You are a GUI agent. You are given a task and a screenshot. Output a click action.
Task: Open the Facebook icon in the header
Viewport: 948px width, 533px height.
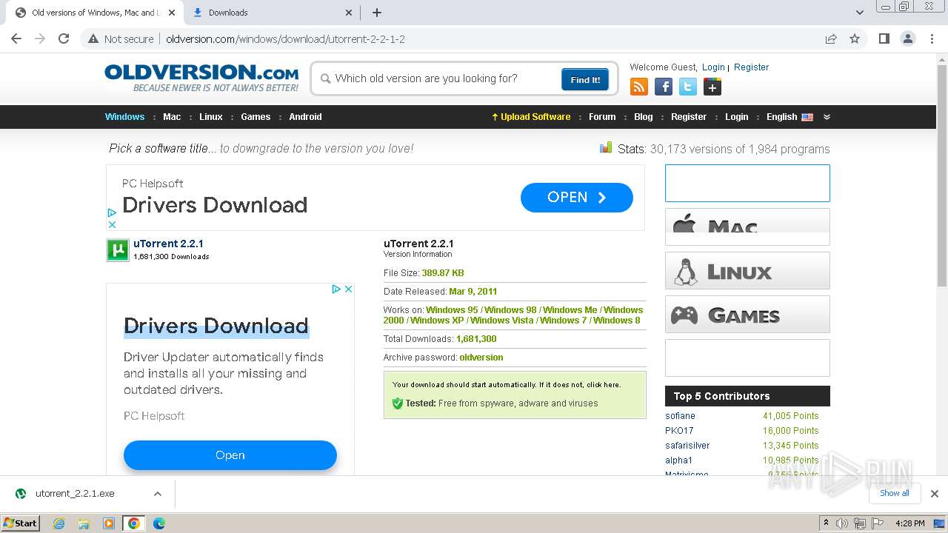[x=664, y=87]
